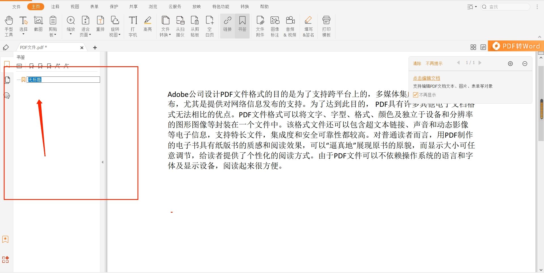Screen dimensions: 544x273
Task: Select the Link tool (链接)
Action: click(227, 25)
